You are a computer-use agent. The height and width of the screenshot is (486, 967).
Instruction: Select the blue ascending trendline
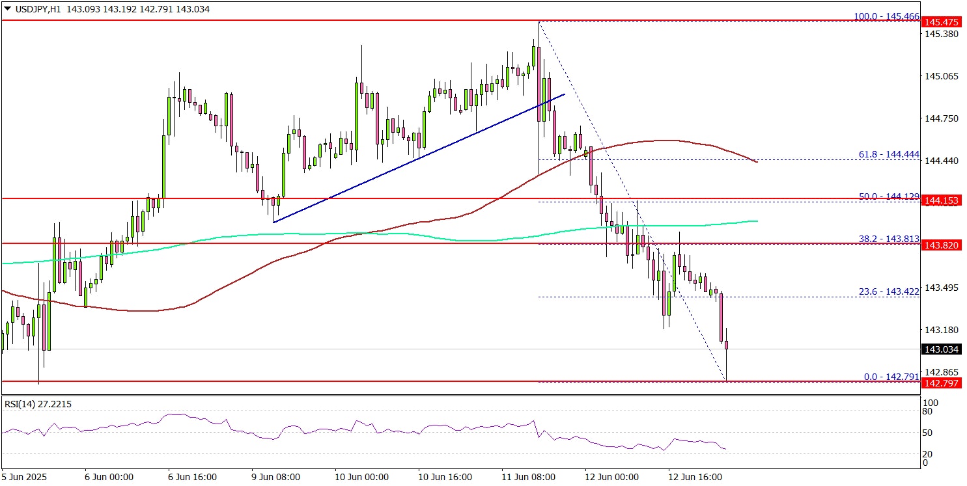(417, 158)
